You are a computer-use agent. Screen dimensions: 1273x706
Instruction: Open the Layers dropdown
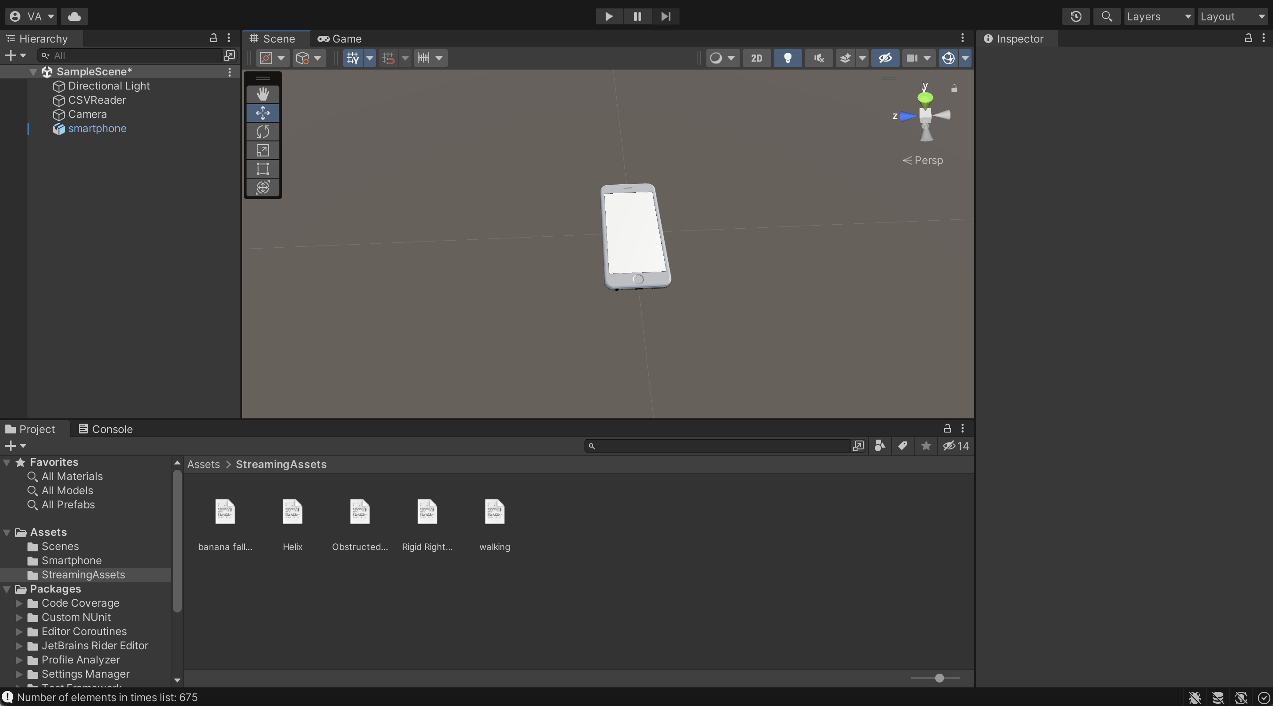pyautogui.click(x=1158, y=16)
